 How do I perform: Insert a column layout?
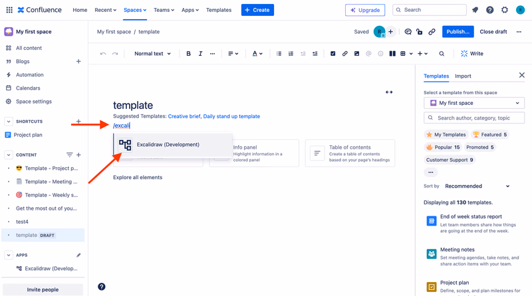tap(392, 54)
